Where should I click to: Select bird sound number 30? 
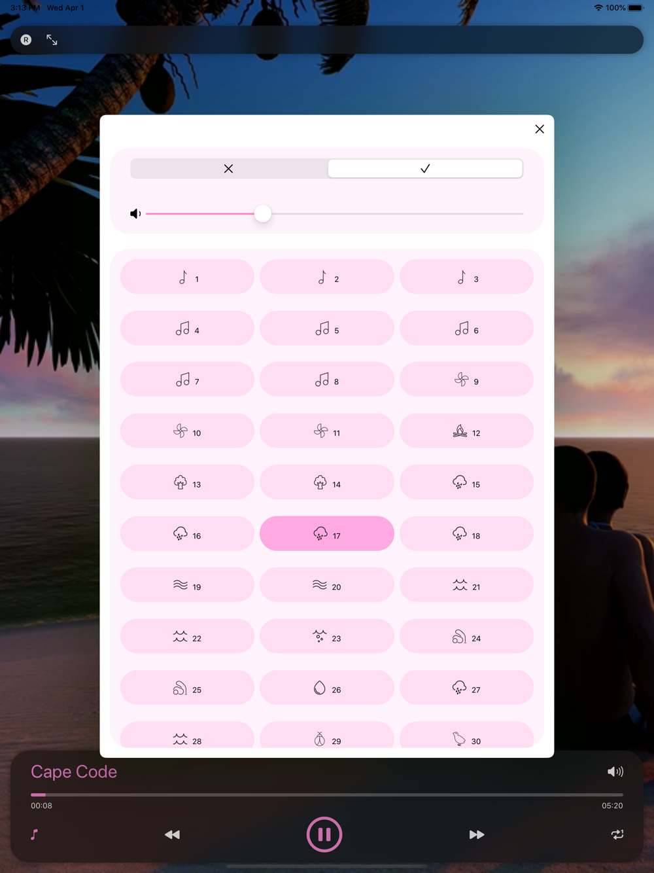pyautogui.click(x=466, y=735)
